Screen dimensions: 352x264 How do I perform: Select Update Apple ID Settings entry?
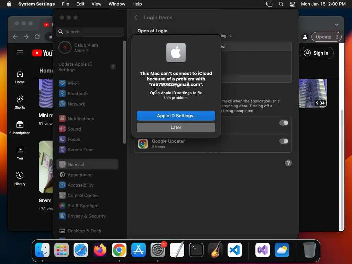[x=88, y=67]
